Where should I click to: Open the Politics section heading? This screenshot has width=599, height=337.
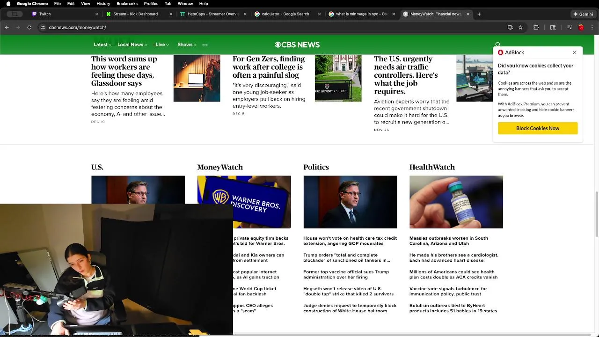(316, 167)
